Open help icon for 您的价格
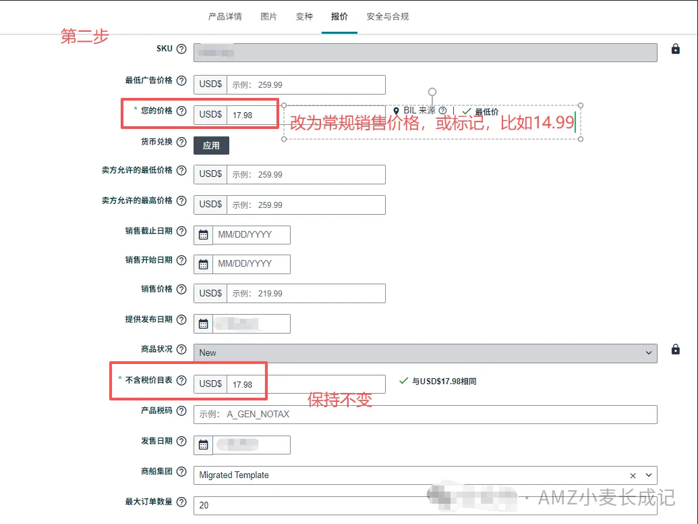This screenshot has width=698, height=524. pos(181,111)
